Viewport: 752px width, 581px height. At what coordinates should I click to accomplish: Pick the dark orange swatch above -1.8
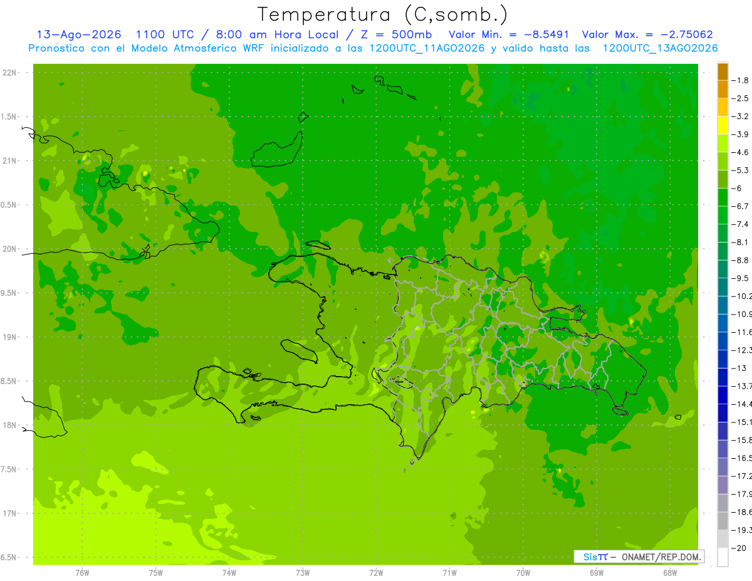click(x=723, y=72)
